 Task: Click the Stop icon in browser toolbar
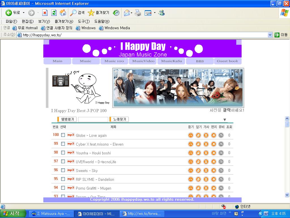[x=45, y=13]
